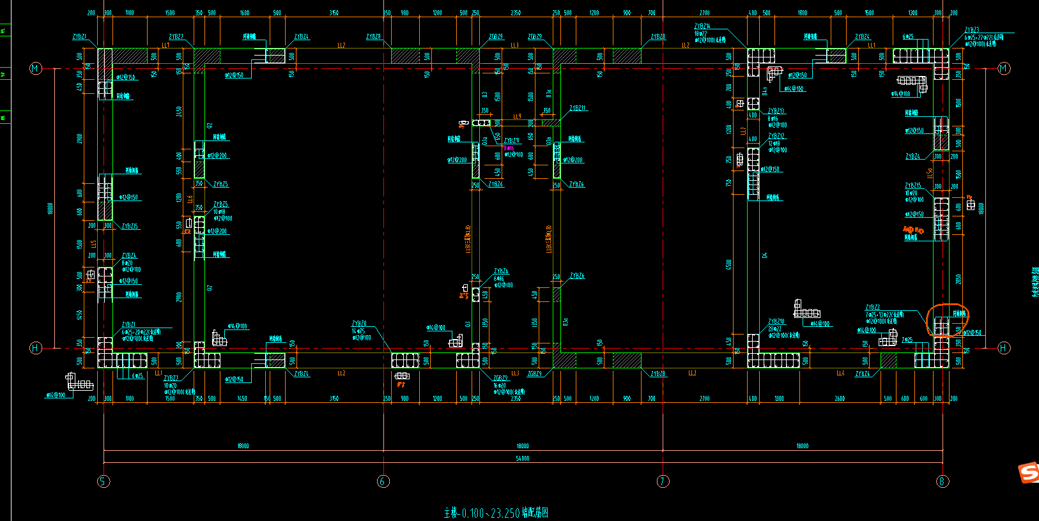Select the vertical 2850 dimension text
Image resolution: width=1039 pixels, height=521 pixels.
coord(958,279)
